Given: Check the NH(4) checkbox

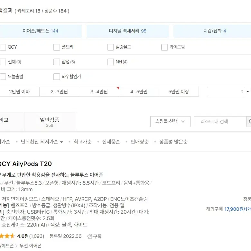Looking at the screenshot, I should tap(111, 62).
